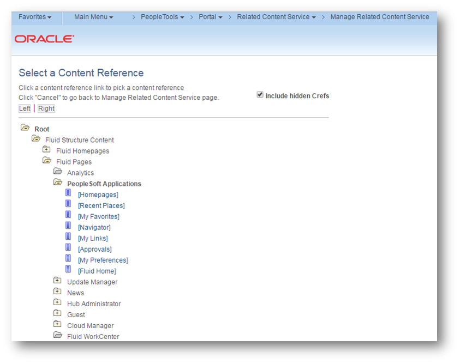This screenshot has height=364, width=460.
Task: Click the Right navigation link
Action: tap(46, 108)
